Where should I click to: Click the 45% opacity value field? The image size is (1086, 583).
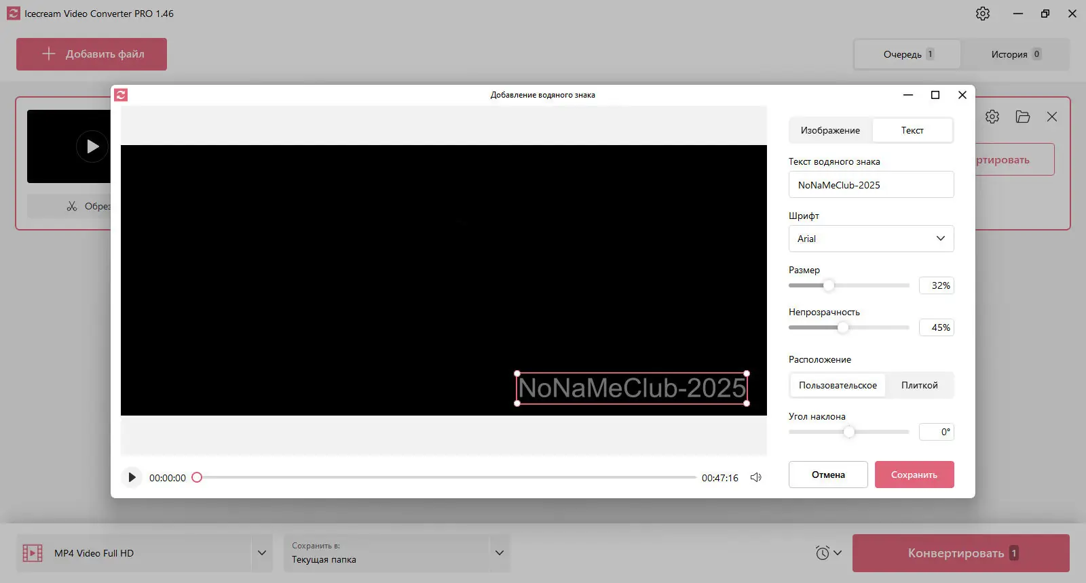click(937, 327)
